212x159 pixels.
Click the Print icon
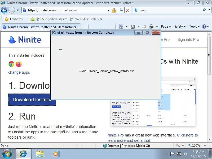(151, 26)
